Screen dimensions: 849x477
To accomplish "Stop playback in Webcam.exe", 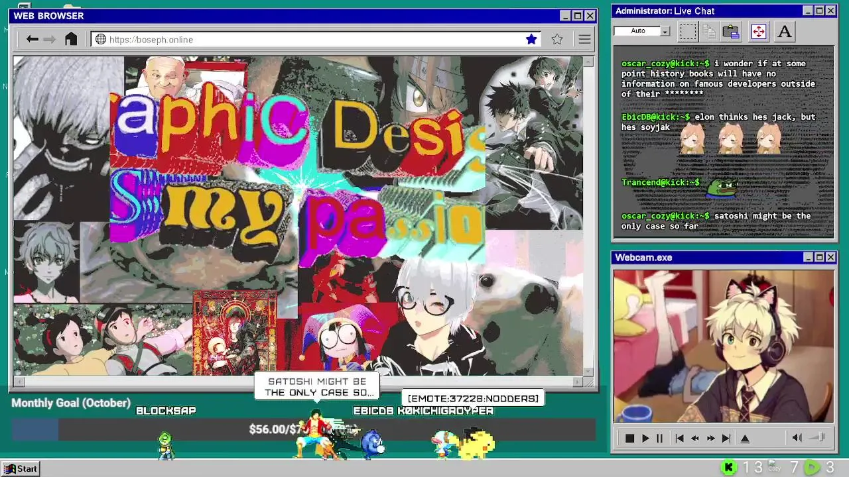I will pos(629,438).
